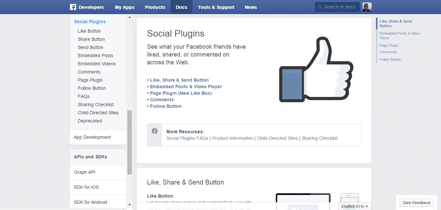Open FAQs in the sidebar
This screenshot has height=210, width=441.
pos(84,96)
